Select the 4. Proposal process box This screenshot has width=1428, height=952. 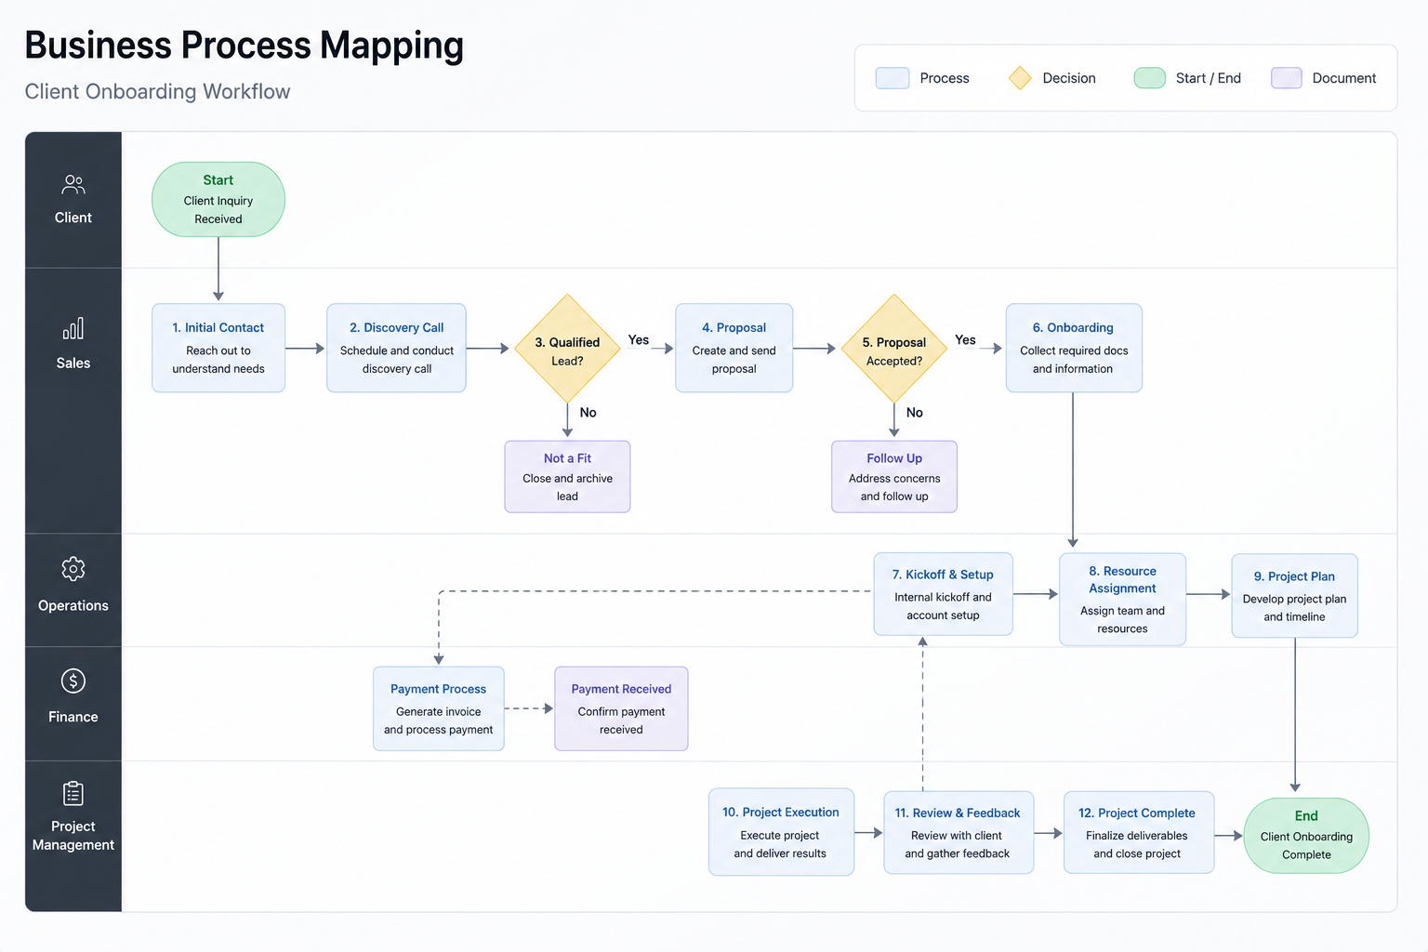734,348
